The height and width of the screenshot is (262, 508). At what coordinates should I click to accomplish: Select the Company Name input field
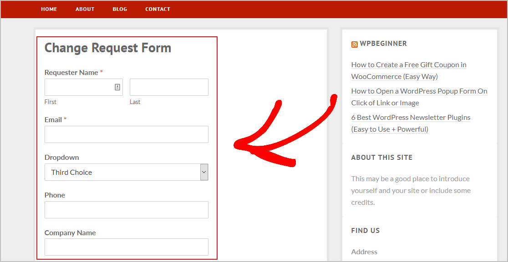(x=127, y=247)
